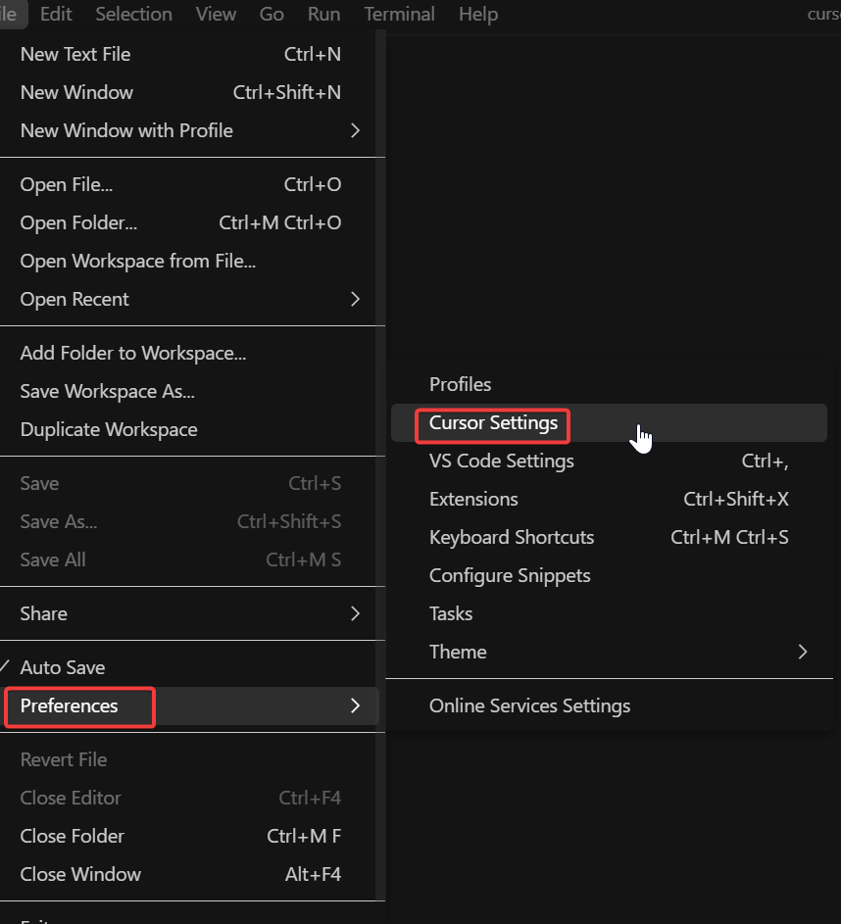Open VS Code Settings

pos(502,462)
